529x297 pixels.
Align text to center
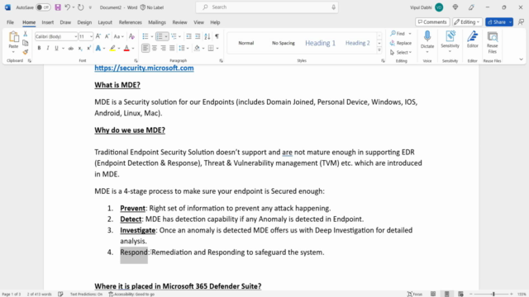click(155, 49)
